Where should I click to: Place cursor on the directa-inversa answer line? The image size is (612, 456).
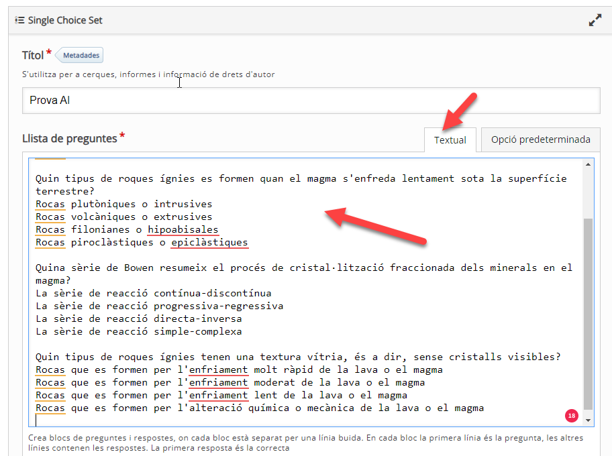(x=144, y=319)
